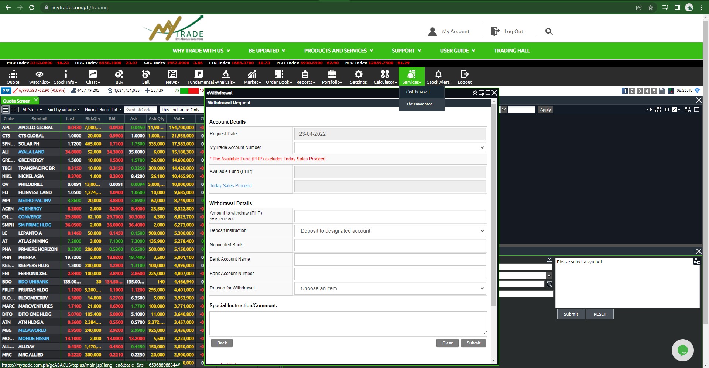The image size is (709, 368).
Task: Click the withdrawal form vertical scrollbar
Action: tap(494, 206)
